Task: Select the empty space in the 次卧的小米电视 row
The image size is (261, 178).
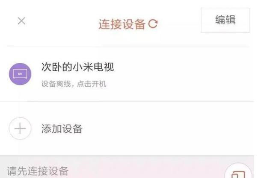Action: pos(183,74)
